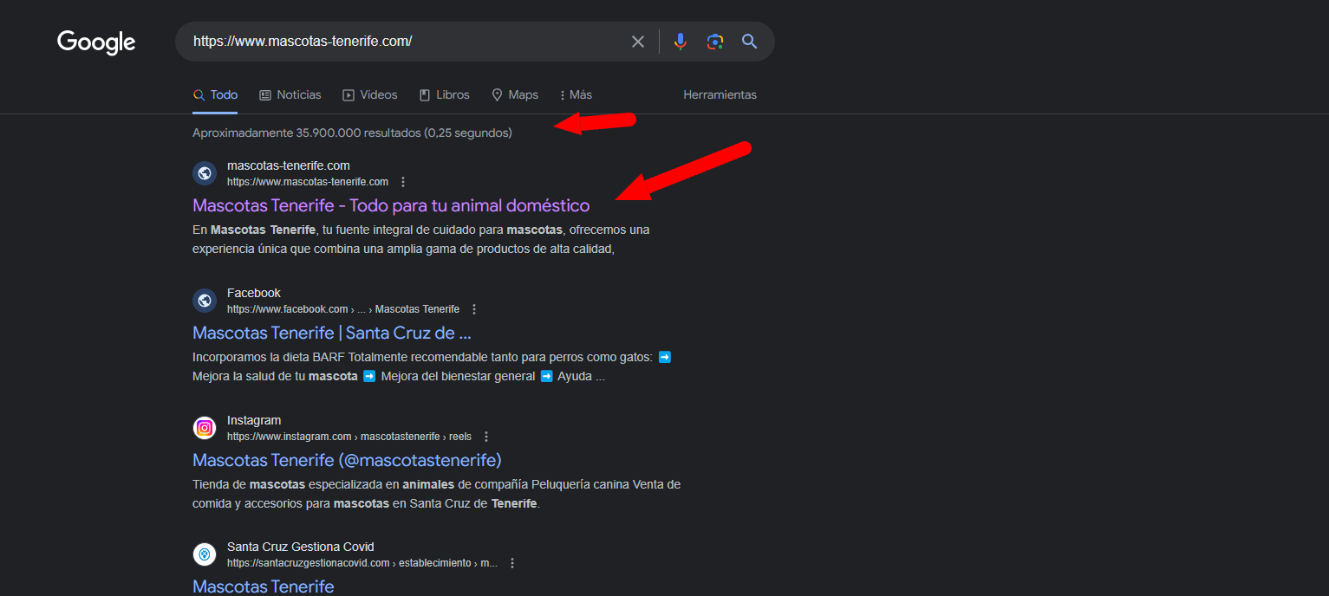Click the Instagram favicon icon

tap(205, 428)
